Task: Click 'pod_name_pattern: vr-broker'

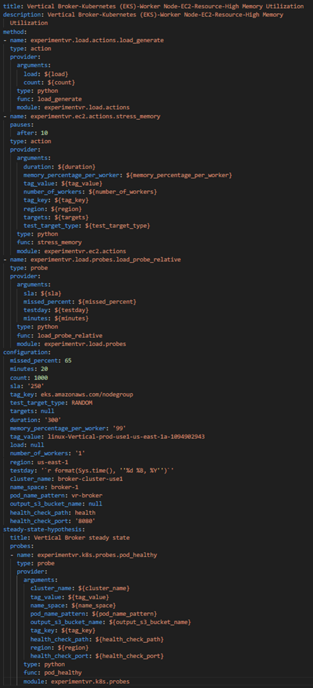Action: (x=56, y=495)
